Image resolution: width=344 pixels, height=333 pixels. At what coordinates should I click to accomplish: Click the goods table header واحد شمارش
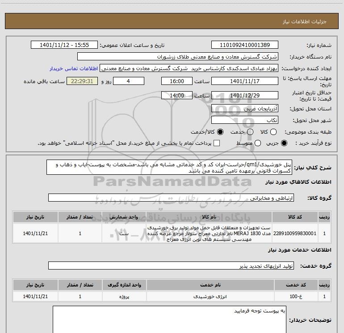(x=124, y=217)
